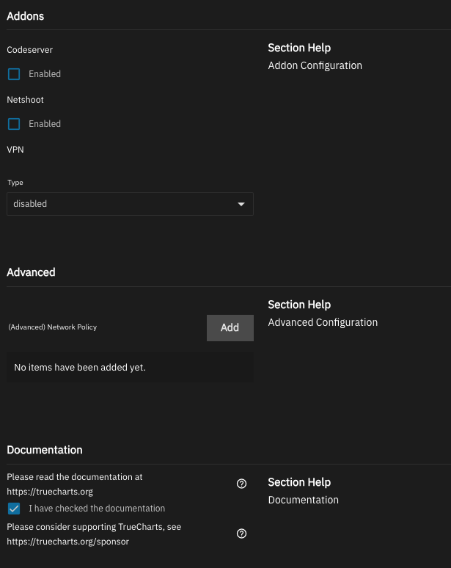Click the Enabled label under Netshoot
The height and width of the screenshot is (568, 451).
(45, 124)
